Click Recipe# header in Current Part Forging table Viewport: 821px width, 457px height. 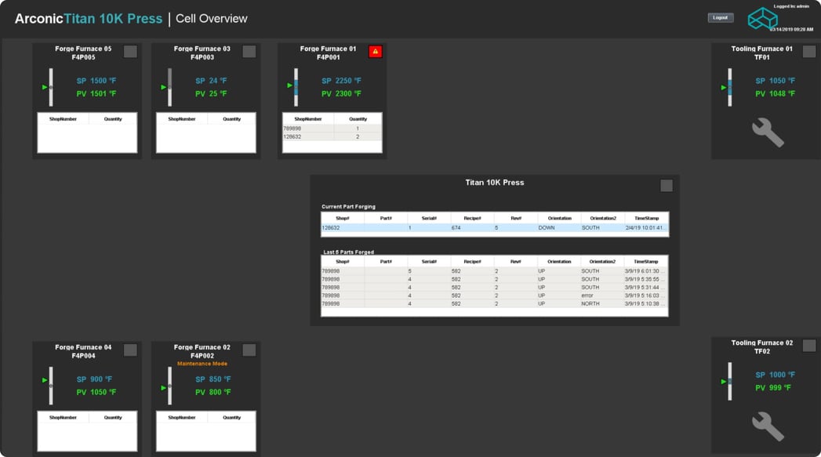coord(472,218)
